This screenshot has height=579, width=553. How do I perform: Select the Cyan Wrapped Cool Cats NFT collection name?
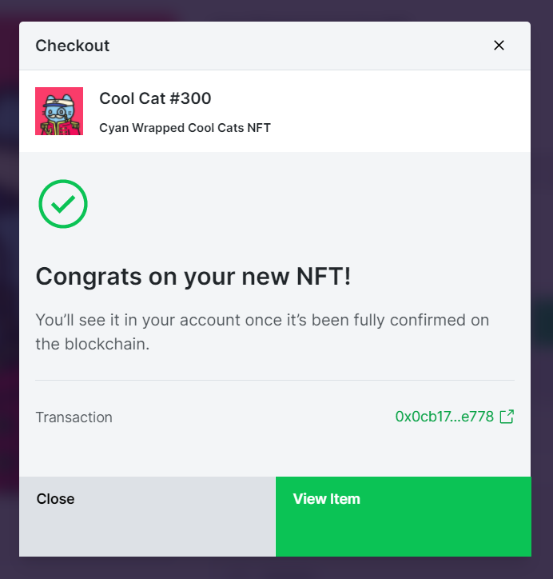point(185,128)
